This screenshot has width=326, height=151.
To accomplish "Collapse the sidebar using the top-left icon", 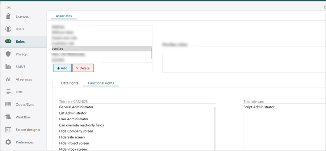I will (x=8, y=7).
